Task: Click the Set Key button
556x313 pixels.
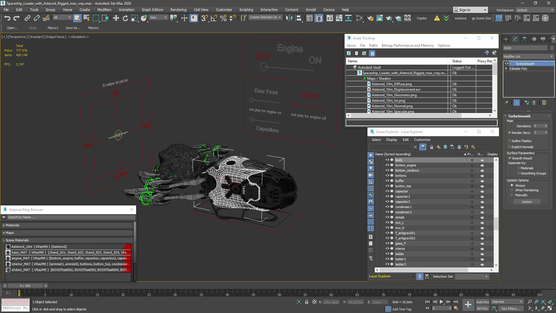Action: (482, 309)
